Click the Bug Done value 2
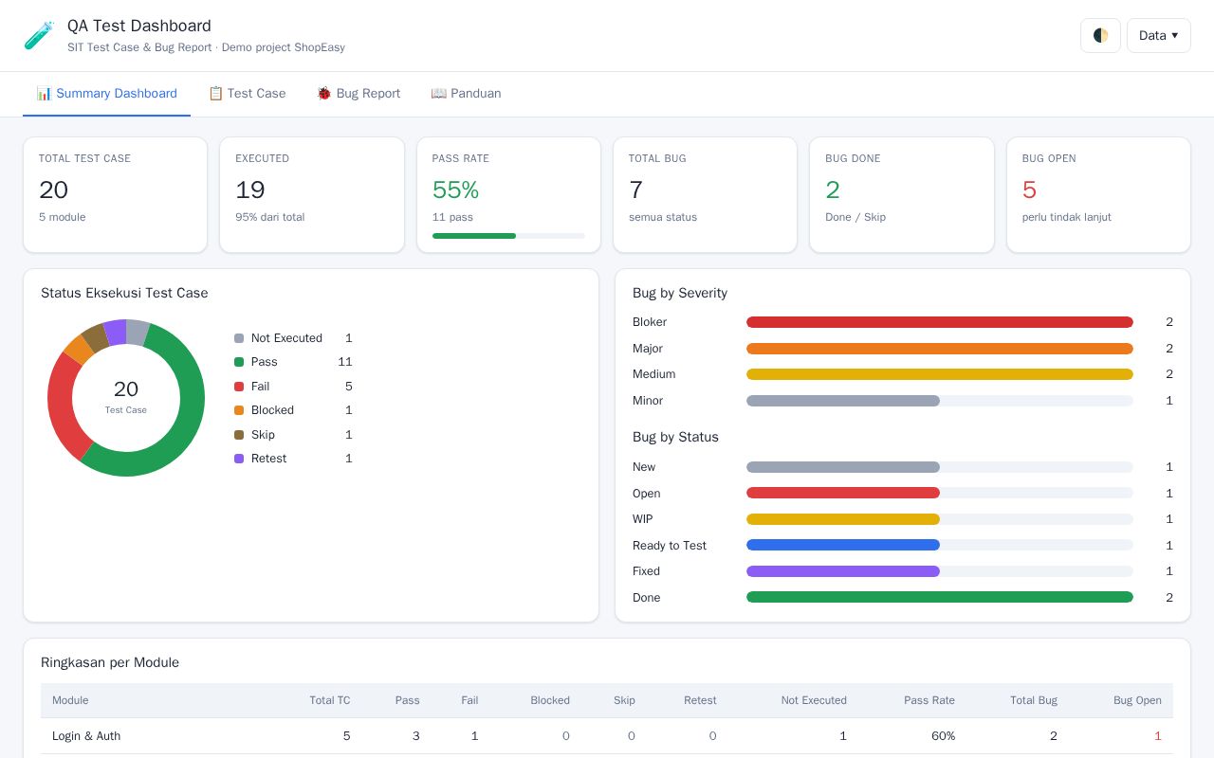The image size is (1214, 758). [x=833, y=189]
